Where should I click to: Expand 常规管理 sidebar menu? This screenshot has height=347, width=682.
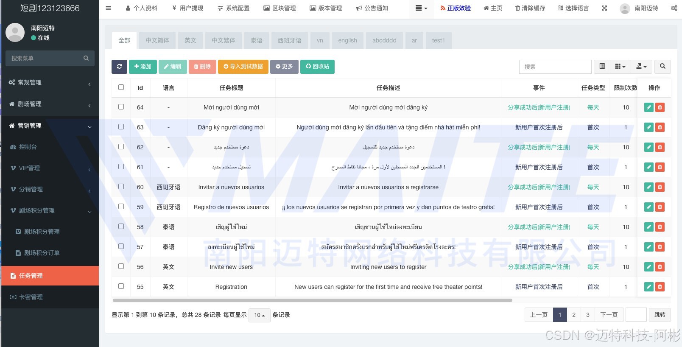(49, 82)
